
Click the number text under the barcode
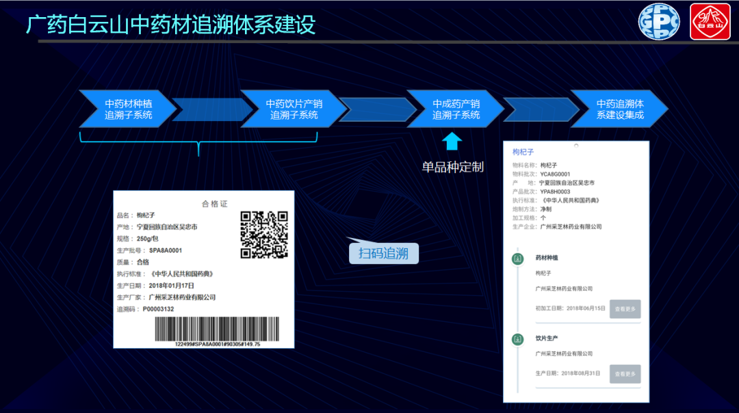coord(218,344)
